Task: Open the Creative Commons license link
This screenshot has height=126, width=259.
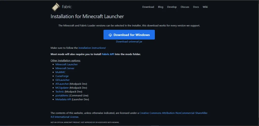Action: click(x=173, y=113)
